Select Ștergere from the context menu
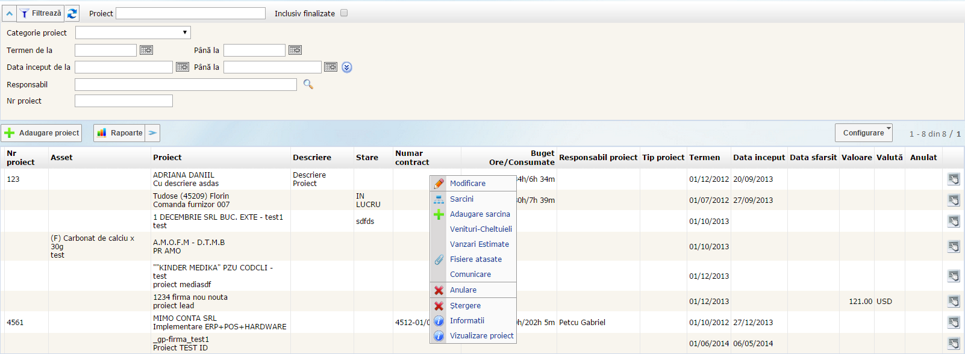Screen dimensions: 965x354 [465, 305]
